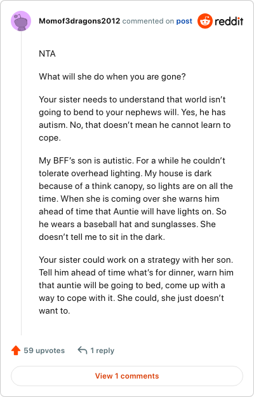
Task: Click the paragraph starting "My BFF's son is autistic"
Action: pyautogui.click(x=136, y=198)
